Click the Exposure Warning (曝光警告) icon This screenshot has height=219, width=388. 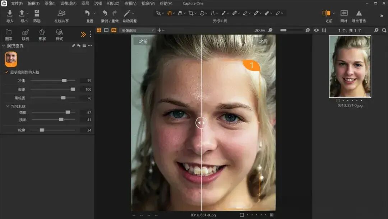click(x=359, y=13)
